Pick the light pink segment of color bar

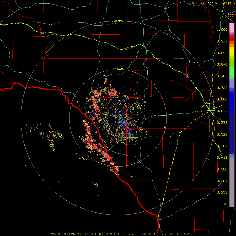point(232,28)
